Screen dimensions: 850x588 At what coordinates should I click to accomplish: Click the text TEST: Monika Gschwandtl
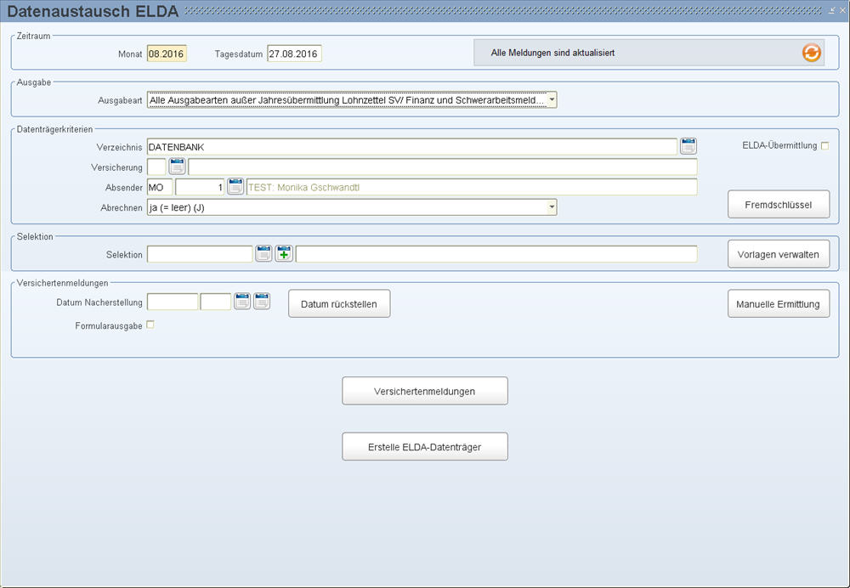pyautogui.click(x=303, y=188)
